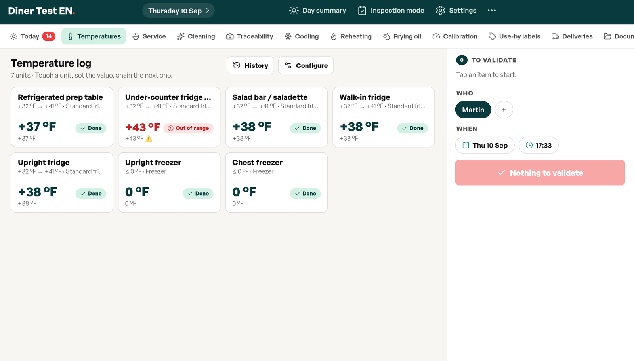Click the thermometer icon in Temperatures tab
Viewport: 634px width, 361px height.
tap(71, 36)
